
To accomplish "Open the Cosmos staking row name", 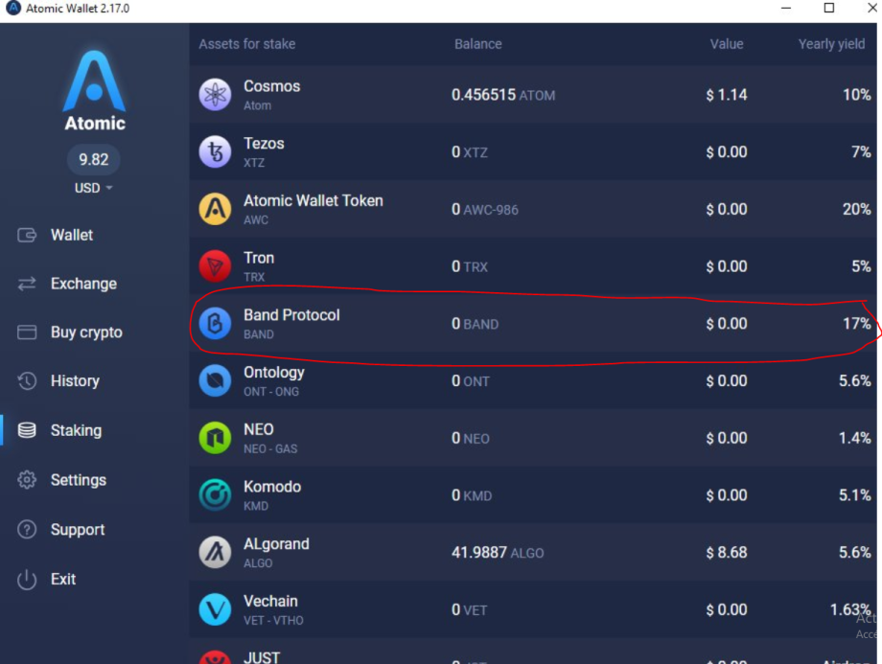I will [271, 86].
